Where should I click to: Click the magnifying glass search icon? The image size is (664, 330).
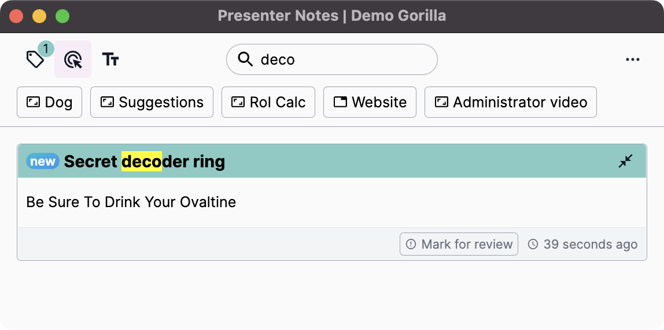(x=246, y=59)
